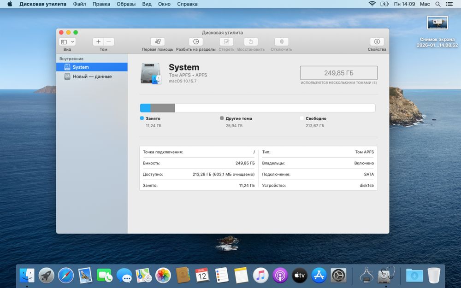The height and width of the screenshot is (288, 461).
Task: Click the white Свободно legend swatch
Action: pos(301,118)
